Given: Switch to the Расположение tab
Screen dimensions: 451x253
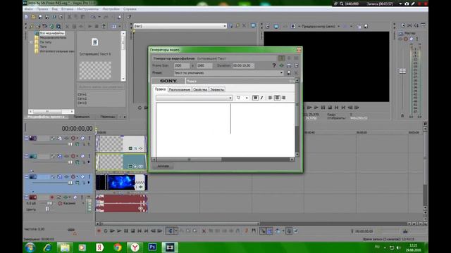Looking at the screenshot, I should click(180, 89).
